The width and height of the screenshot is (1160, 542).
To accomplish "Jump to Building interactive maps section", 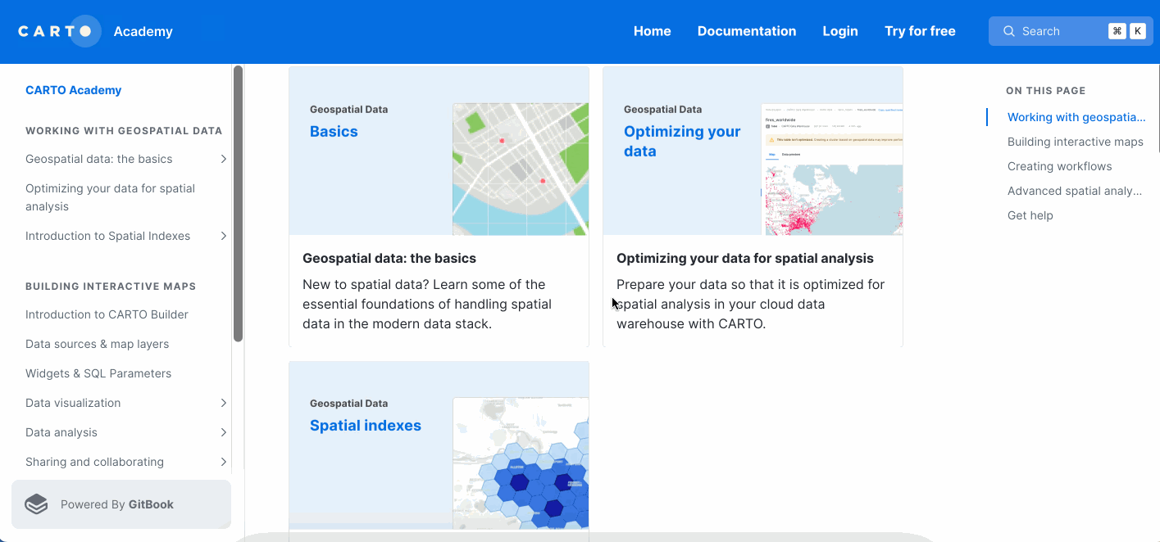I will click(x=1075, y=142).
